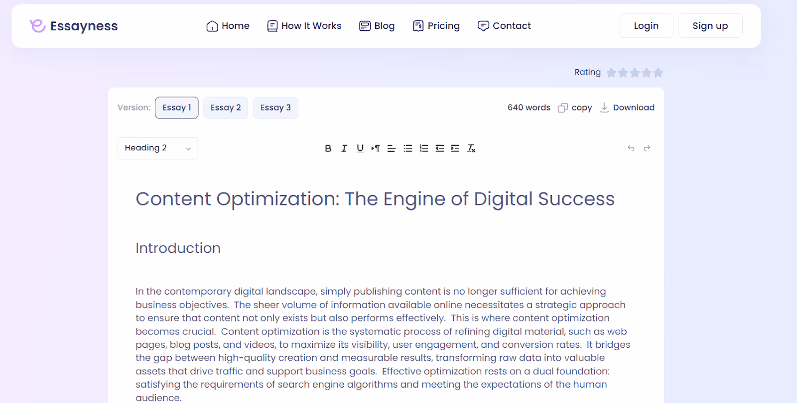Switch text direction with the paragraph icon
This screenshot has height=403, width=797.
(x=376, y=148)
